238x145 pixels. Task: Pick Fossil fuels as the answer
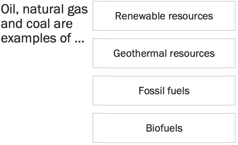(164, 91)
